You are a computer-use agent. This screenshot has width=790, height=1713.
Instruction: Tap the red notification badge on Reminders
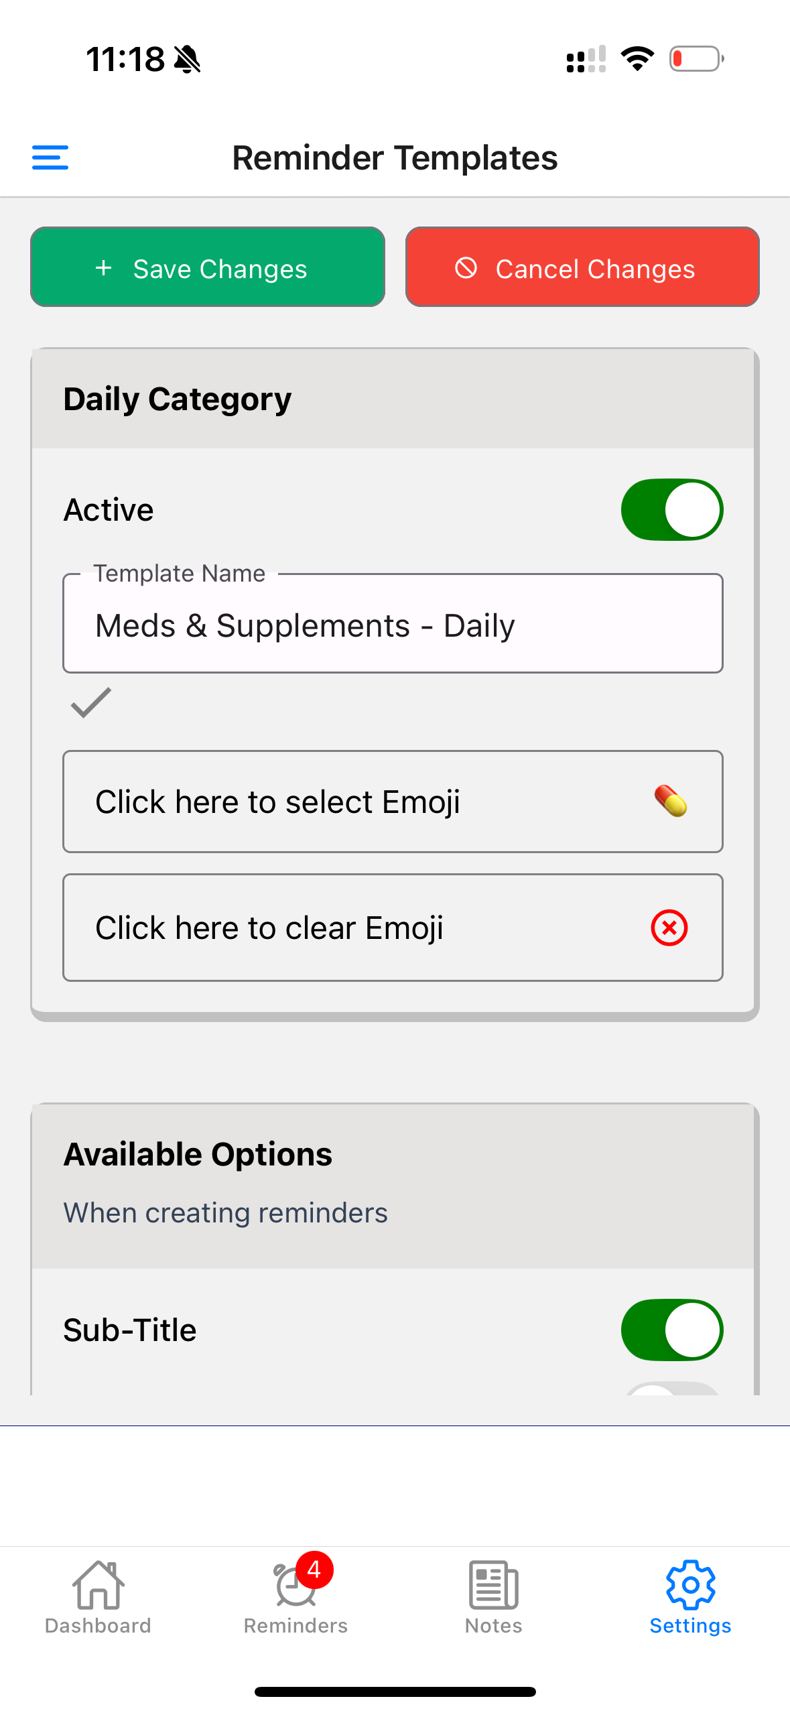tap(314, 1570)
